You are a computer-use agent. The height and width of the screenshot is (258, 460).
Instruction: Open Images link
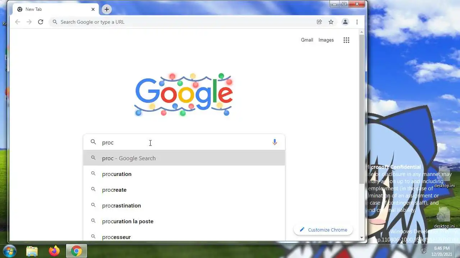click(x=326, y=40)
